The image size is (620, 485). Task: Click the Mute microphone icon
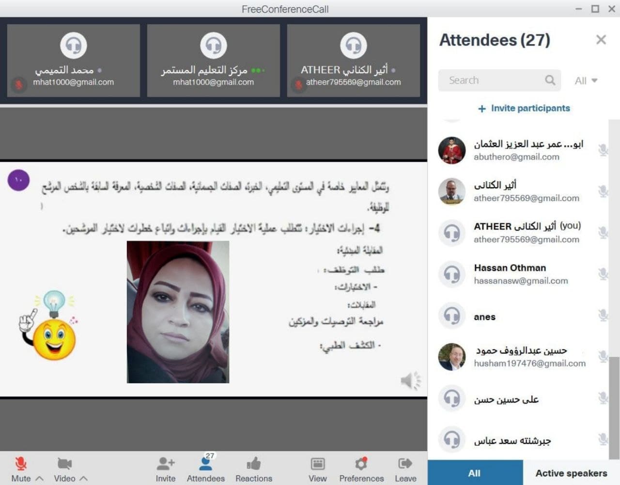click(20, 464)
